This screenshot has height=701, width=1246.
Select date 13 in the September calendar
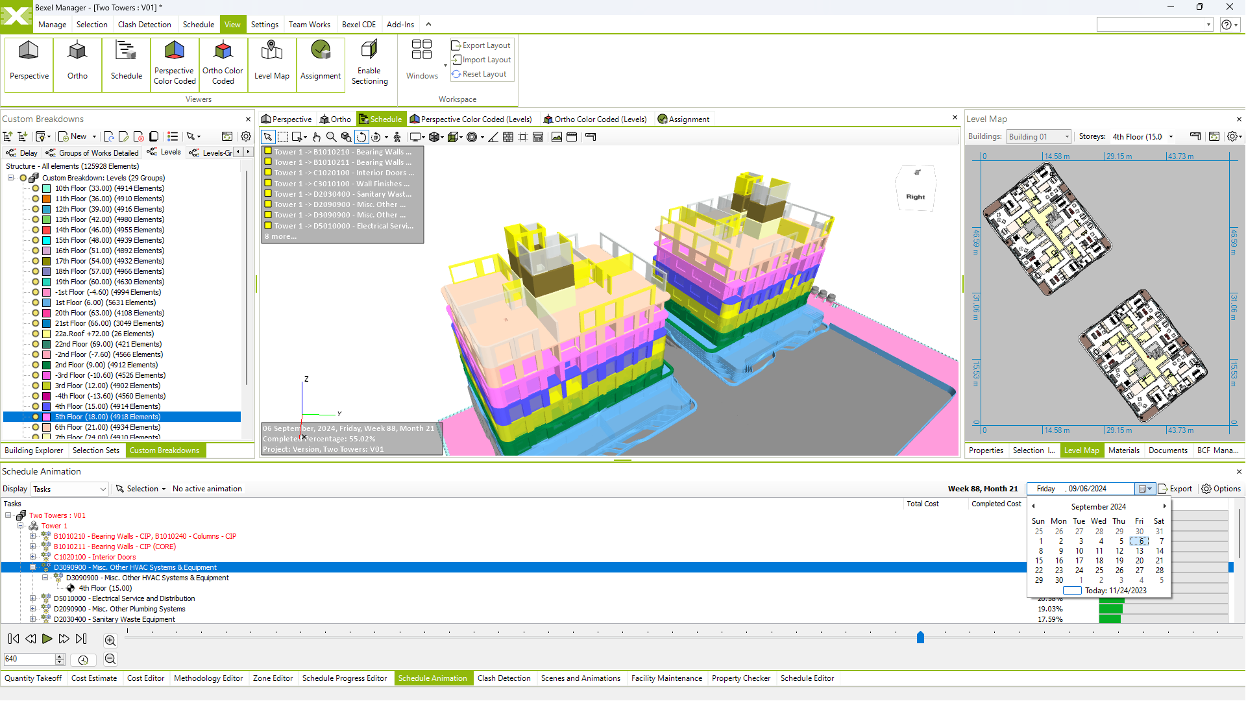(1140, 550)
